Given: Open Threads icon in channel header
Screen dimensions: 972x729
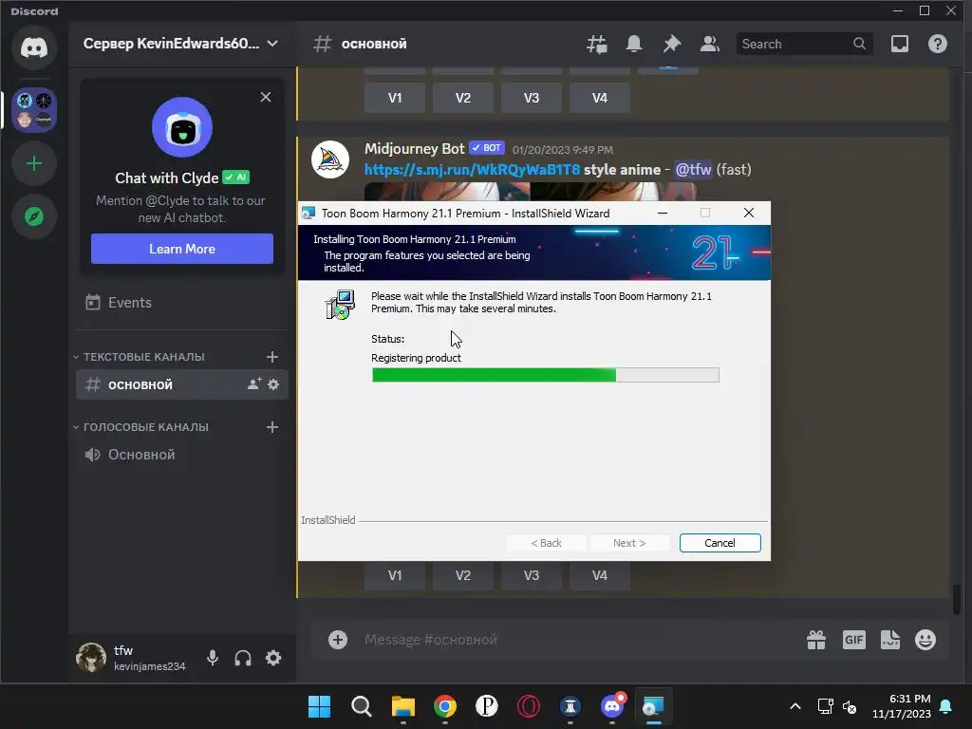Looking at the screenshot, I should point(596,44).
